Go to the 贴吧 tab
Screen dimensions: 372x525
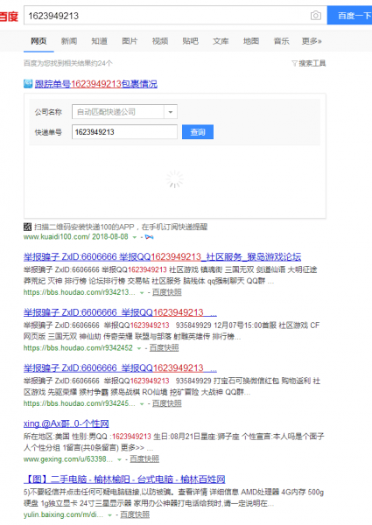190,41
